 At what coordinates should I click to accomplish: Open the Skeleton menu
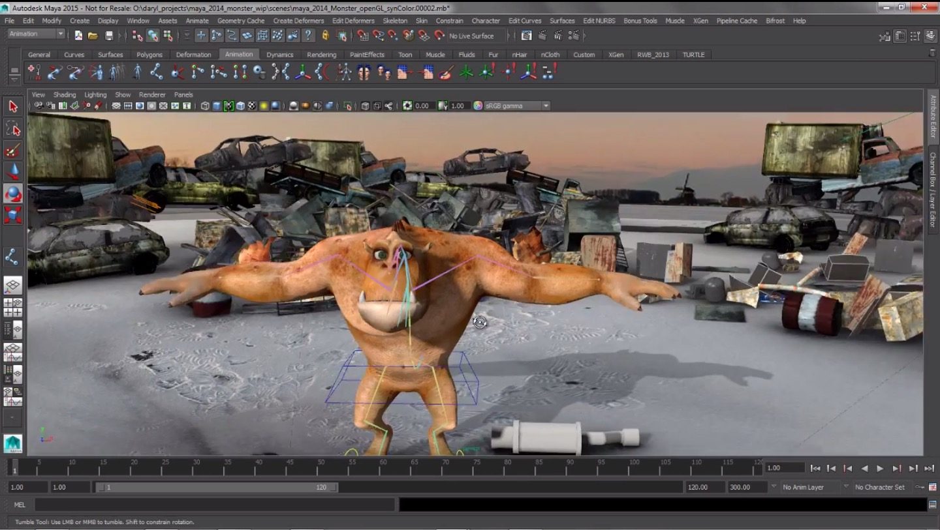394,20
